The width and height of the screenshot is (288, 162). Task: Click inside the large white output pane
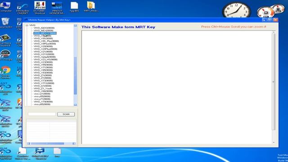point(177,87)
